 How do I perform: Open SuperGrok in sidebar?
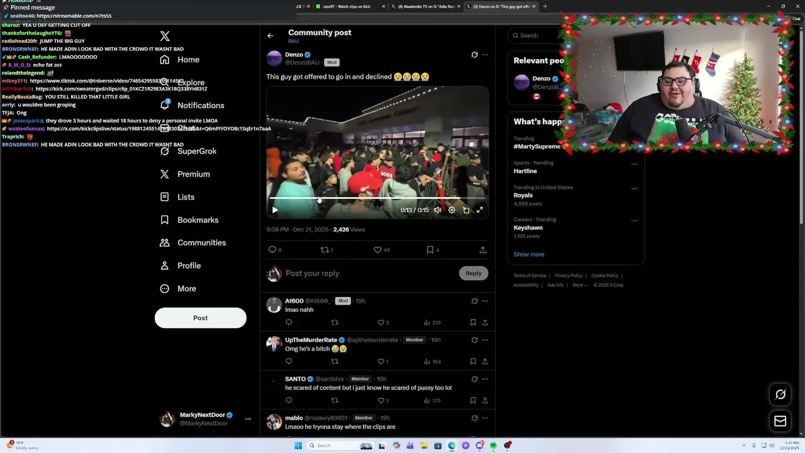click(x=188, y=151)
